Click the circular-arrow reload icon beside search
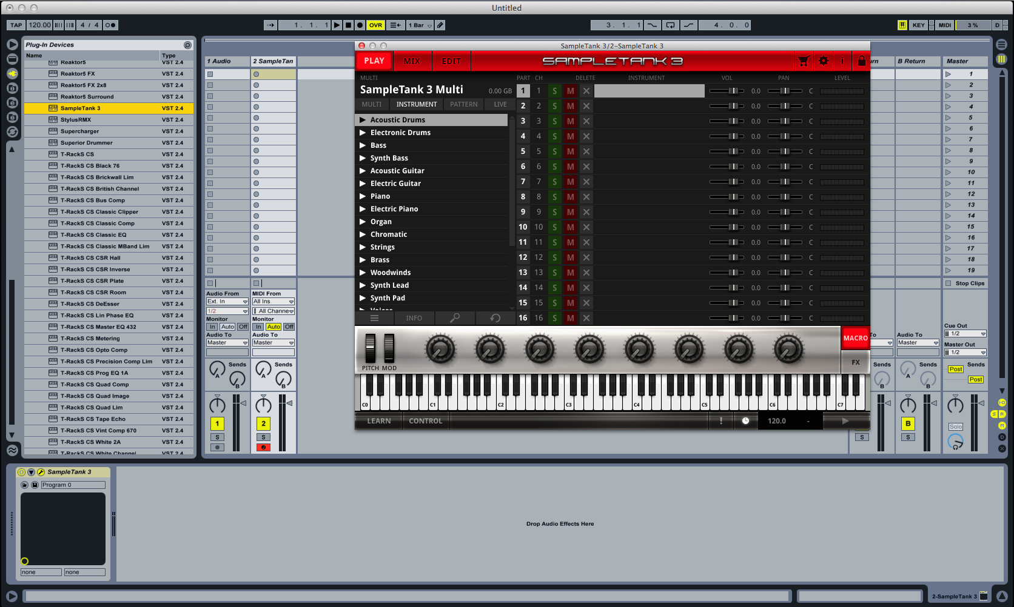 click(495, 318)
